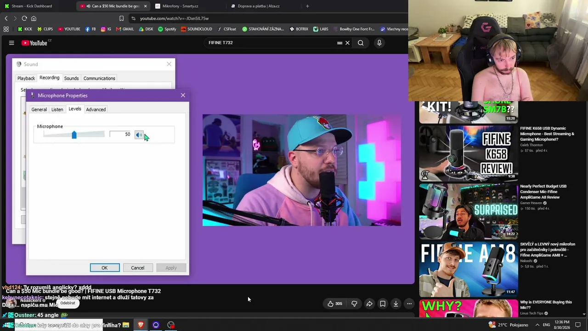Show hidden system tray icons
588x331 pixels.
click(537, 325)
